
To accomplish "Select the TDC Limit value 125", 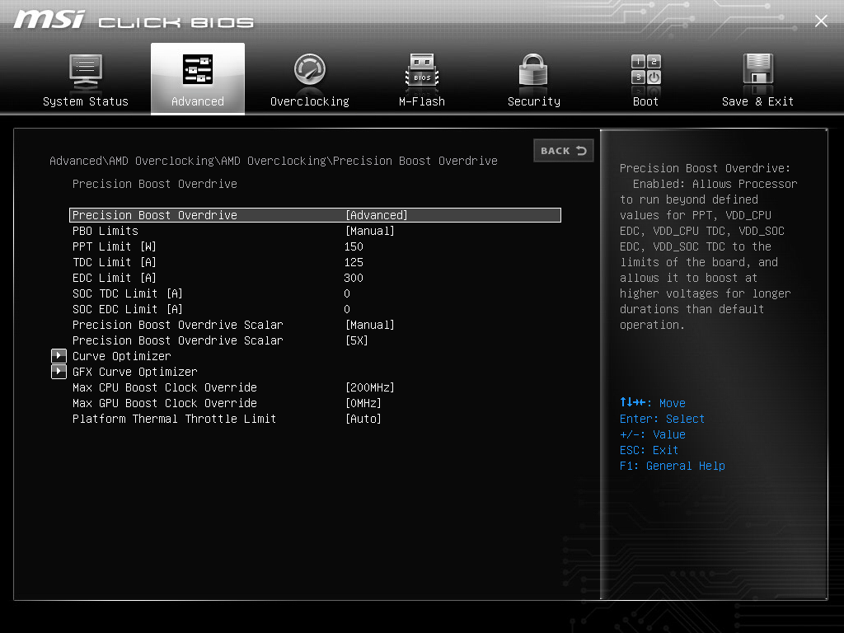I will [x=354, y=262].
